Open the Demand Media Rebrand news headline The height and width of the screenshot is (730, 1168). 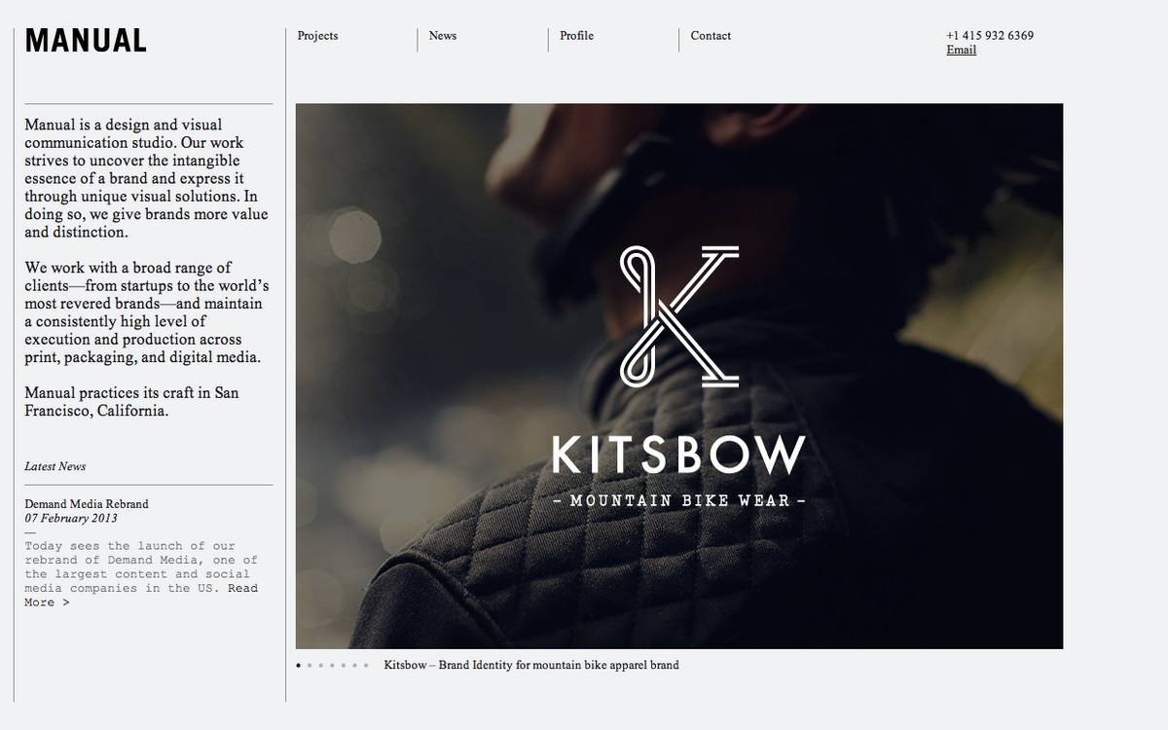tap(87, 504)
